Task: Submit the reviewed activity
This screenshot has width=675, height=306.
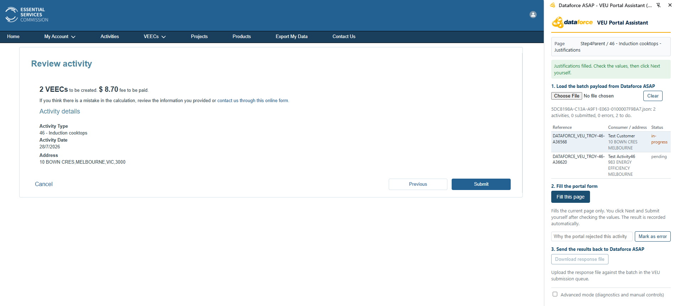Action: 481,184
